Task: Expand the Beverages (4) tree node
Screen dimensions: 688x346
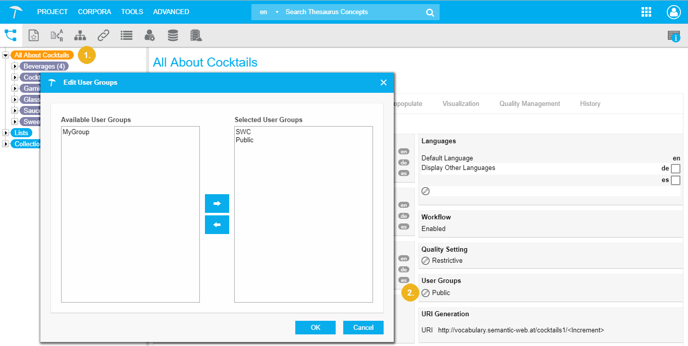Action: 15,67
